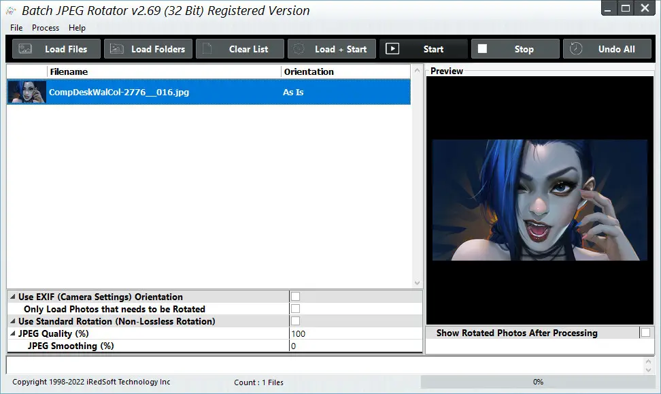Click the Undo All clock icon

tap(576, 49)
